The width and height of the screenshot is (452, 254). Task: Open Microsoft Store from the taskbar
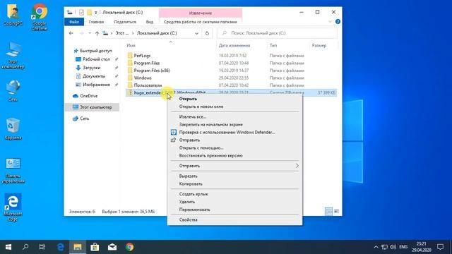95,247
